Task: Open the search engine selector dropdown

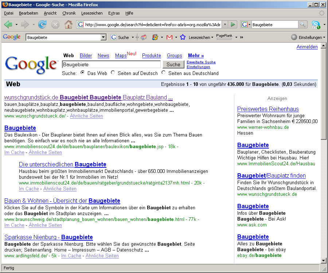Action: pyautogui.click(x=249, y=25)
